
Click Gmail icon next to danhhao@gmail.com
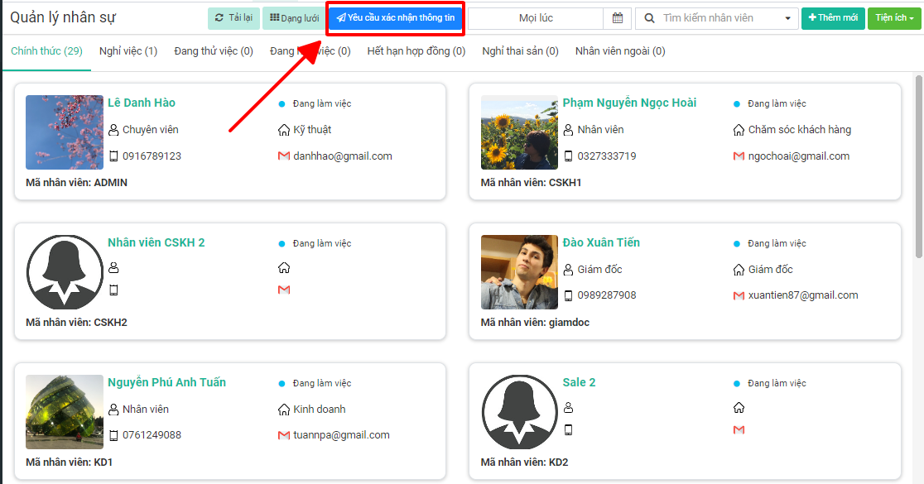(284, 156)
